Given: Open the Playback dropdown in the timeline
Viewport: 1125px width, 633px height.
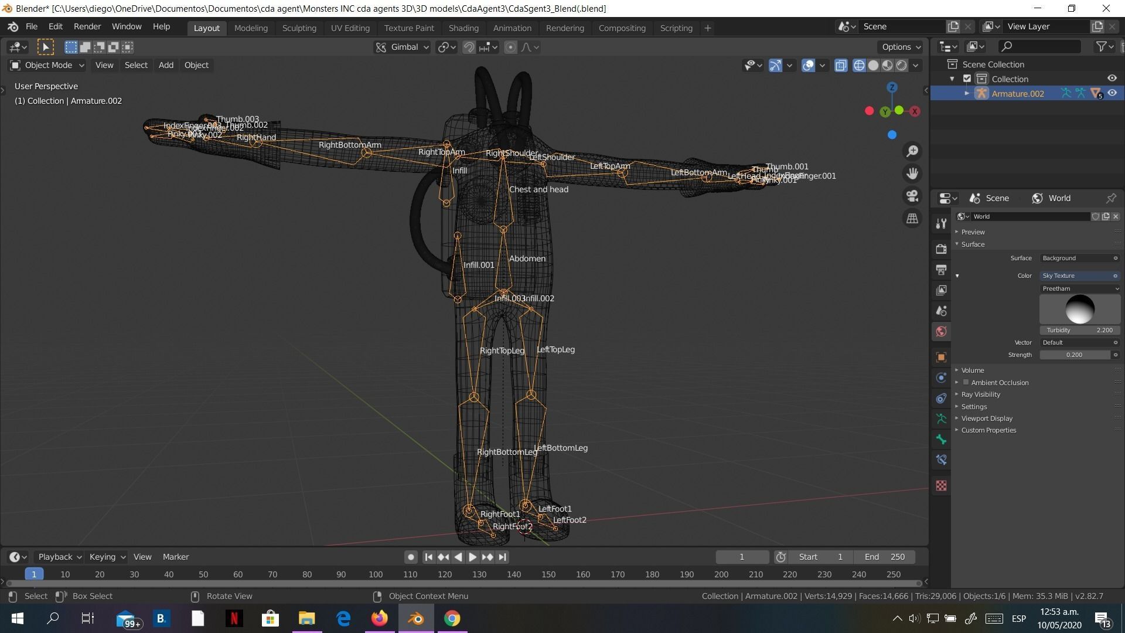Looking at the screenshot, I should click(59, 557).
